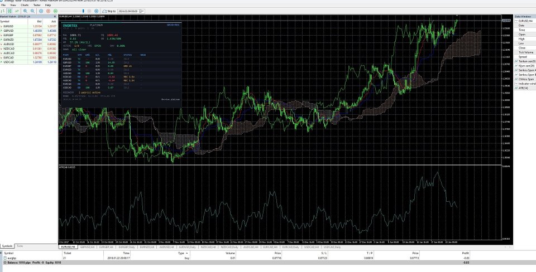Pause the strategy tester visualization
Viewport: 536px width, 272px height.
(41, 11)
